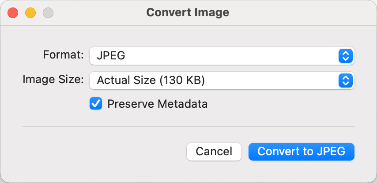Click the "Actual Size (130 KB)" value text
This screenshot has height=183, width=377.
click(151, 81)
